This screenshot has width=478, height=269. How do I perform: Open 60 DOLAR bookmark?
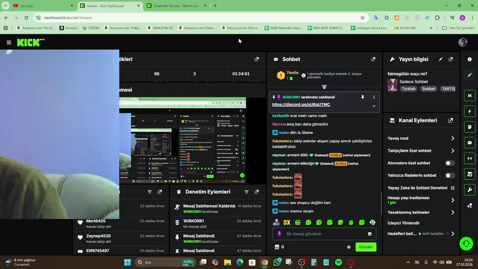tap(404, 28)
